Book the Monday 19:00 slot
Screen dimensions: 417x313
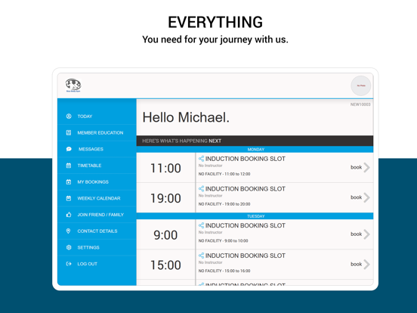(356, 197)
